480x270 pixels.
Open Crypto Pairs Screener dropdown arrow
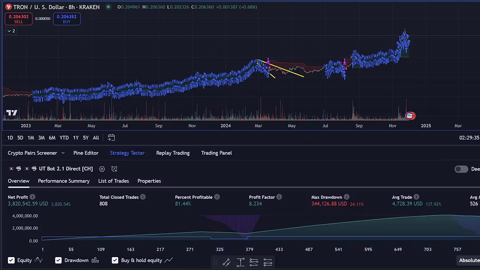coord(63,153)
